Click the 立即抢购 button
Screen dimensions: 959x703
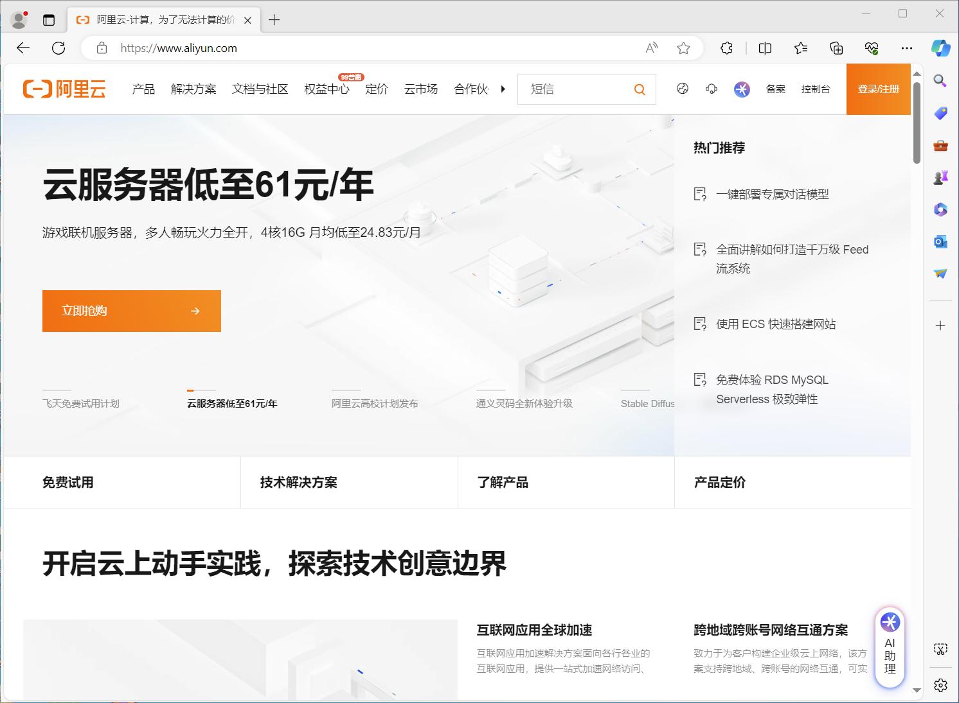click(132, 311)
